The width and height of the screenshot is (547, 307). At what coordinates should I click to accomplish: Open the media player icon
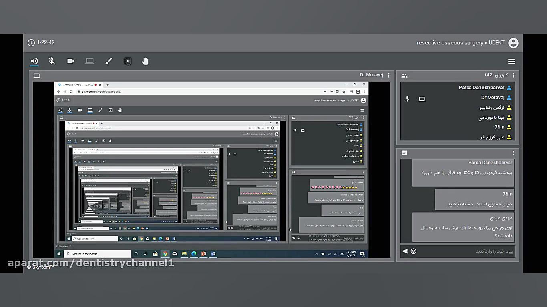[128, 61]
